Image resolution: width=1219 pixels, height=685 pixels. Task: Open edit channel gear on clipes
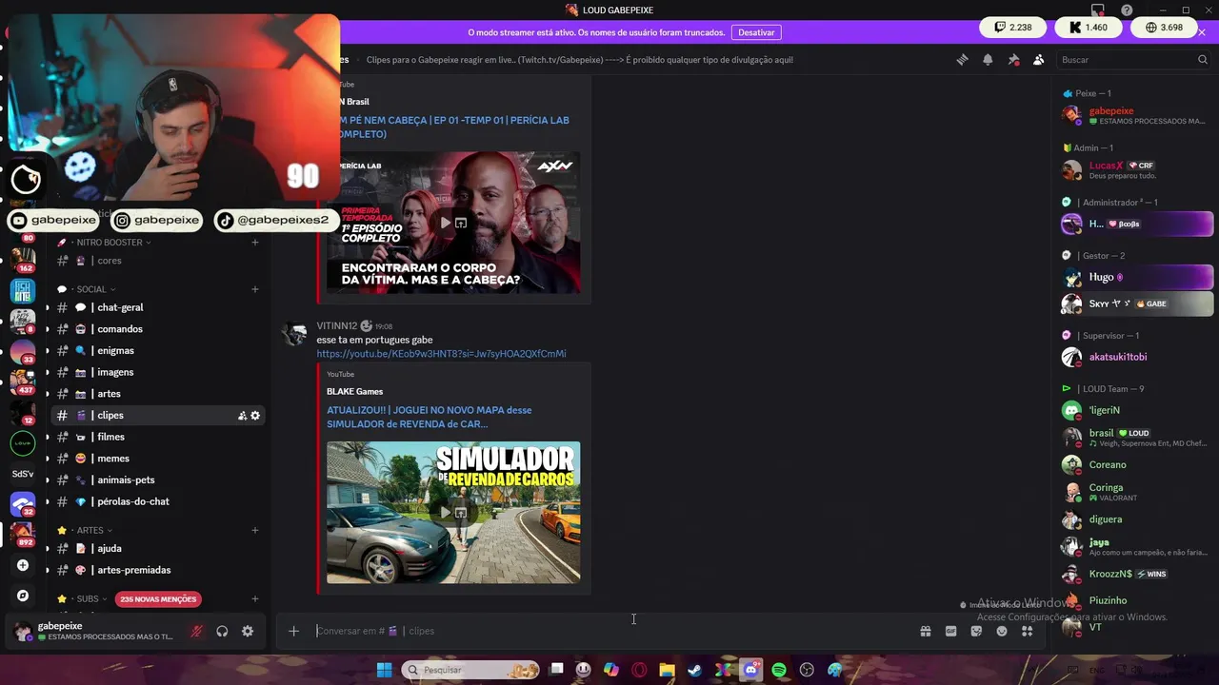255,416
